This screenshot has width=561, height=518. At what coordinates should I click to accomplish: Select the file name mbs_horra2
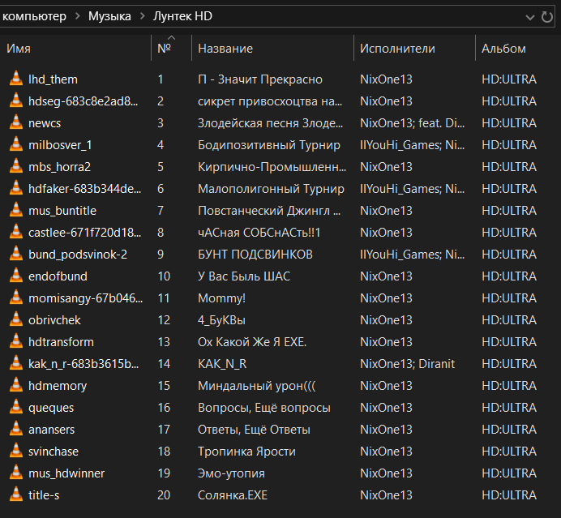pos(59,167)
